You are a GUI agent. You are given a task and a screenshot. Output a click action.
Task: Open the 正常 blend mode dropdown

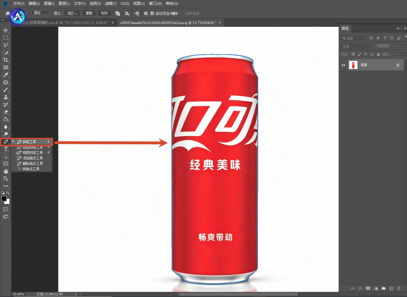tap(357, 46)
